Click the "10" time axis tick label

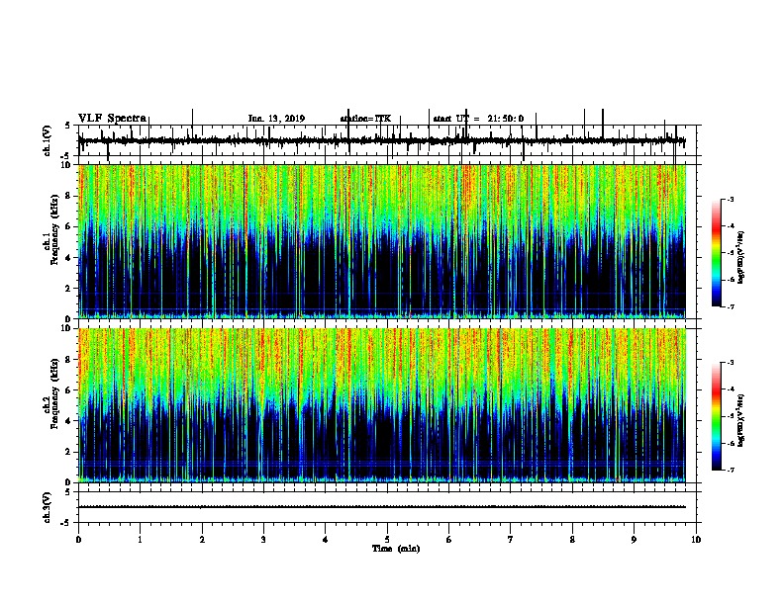(696, 540)
